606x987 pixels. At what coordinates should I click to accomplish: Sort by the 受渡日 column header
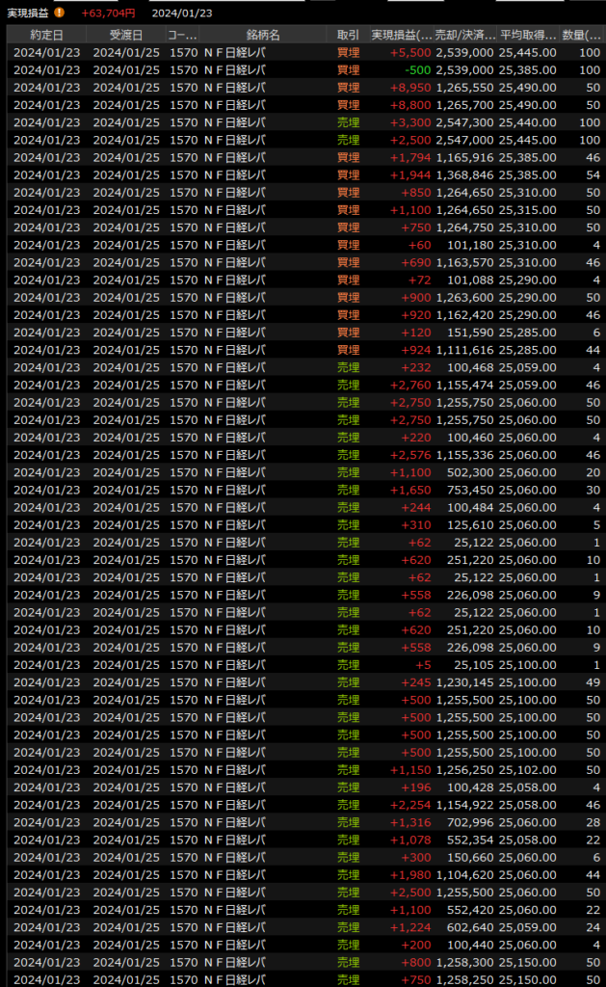point(125,35)
